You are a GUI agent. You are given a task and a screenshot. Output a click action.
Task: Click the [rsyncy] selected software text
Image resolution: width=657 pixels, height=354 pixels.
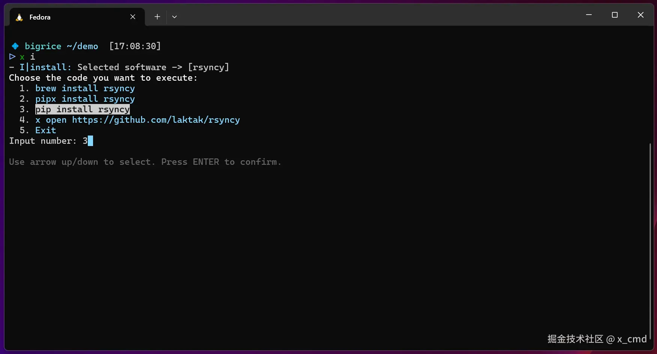pos(208,67)
